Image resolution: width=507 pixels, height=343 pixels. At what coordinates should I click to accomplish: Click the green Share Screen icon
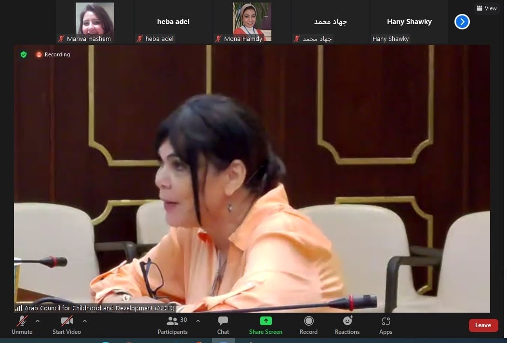266,321
